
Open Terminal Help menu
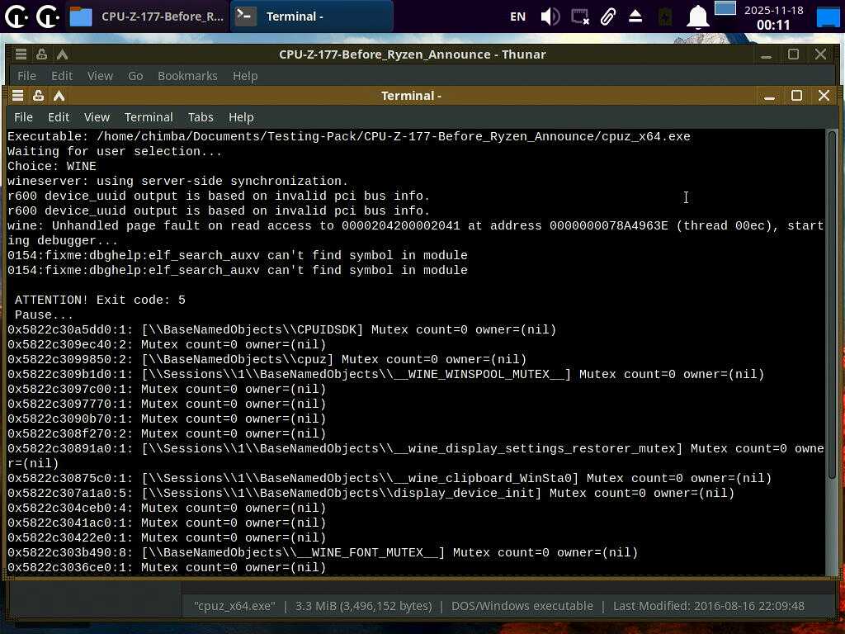pos(241,117)
